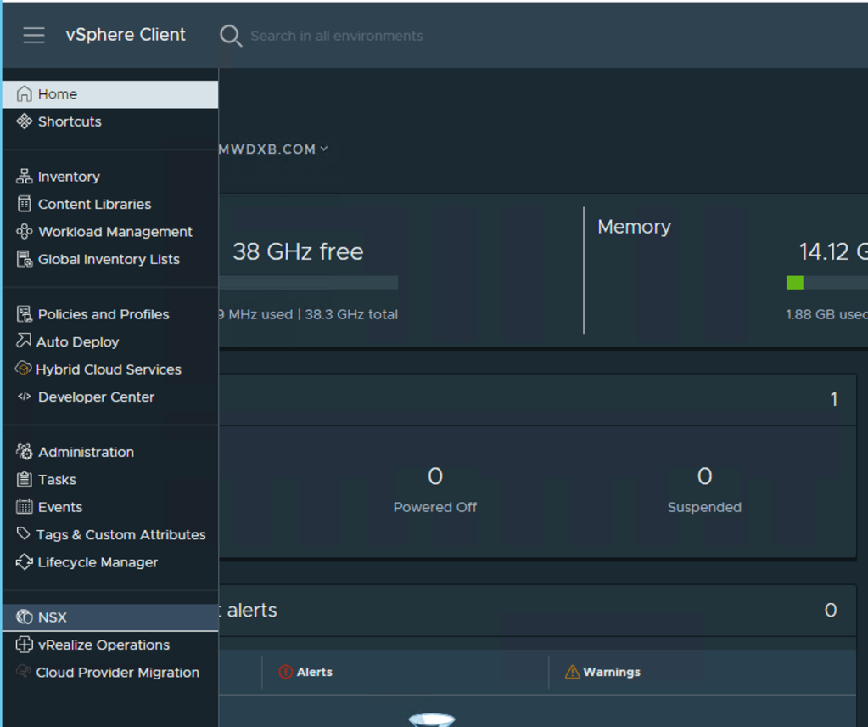Open Workload Management from the menu
This screenshot has width=868, height=727.
click(115, 232)
